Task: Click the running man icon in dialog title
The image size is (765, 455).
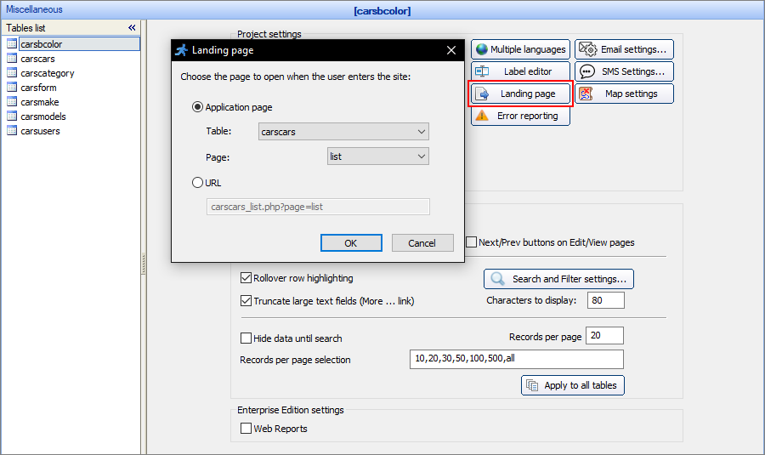Action: (x=182, y=50)
